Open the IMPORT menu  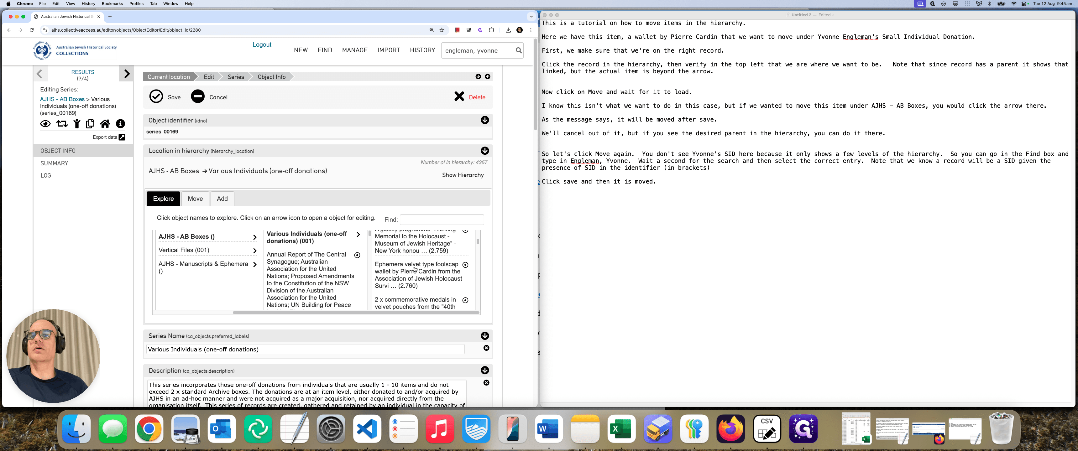point(388,50)
